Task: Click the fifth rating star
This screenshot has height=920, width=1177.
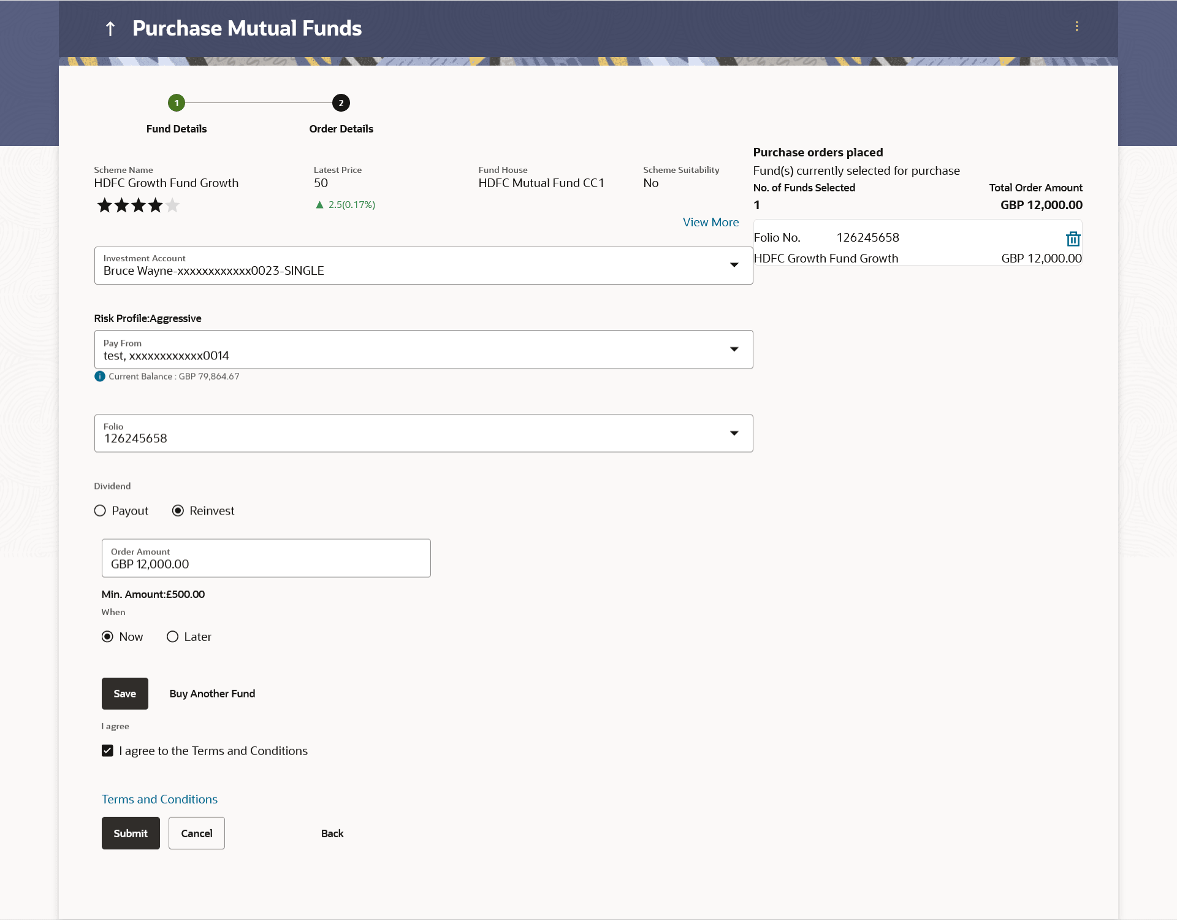Action: pos(173,205)
